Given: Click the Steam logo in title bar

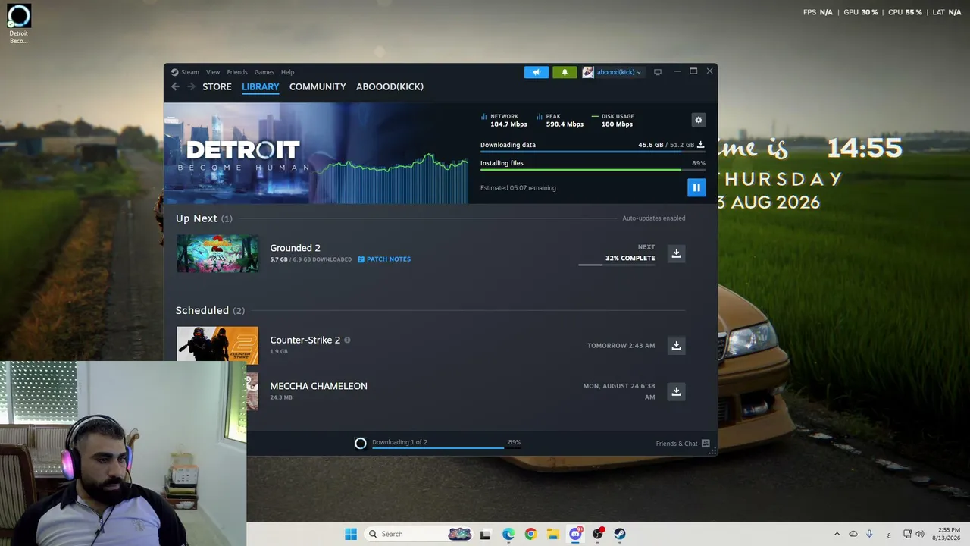Looking at the screenshot, I should click(x=174, y=72).
